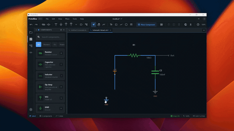Select the rectangle shape tool

116,25
